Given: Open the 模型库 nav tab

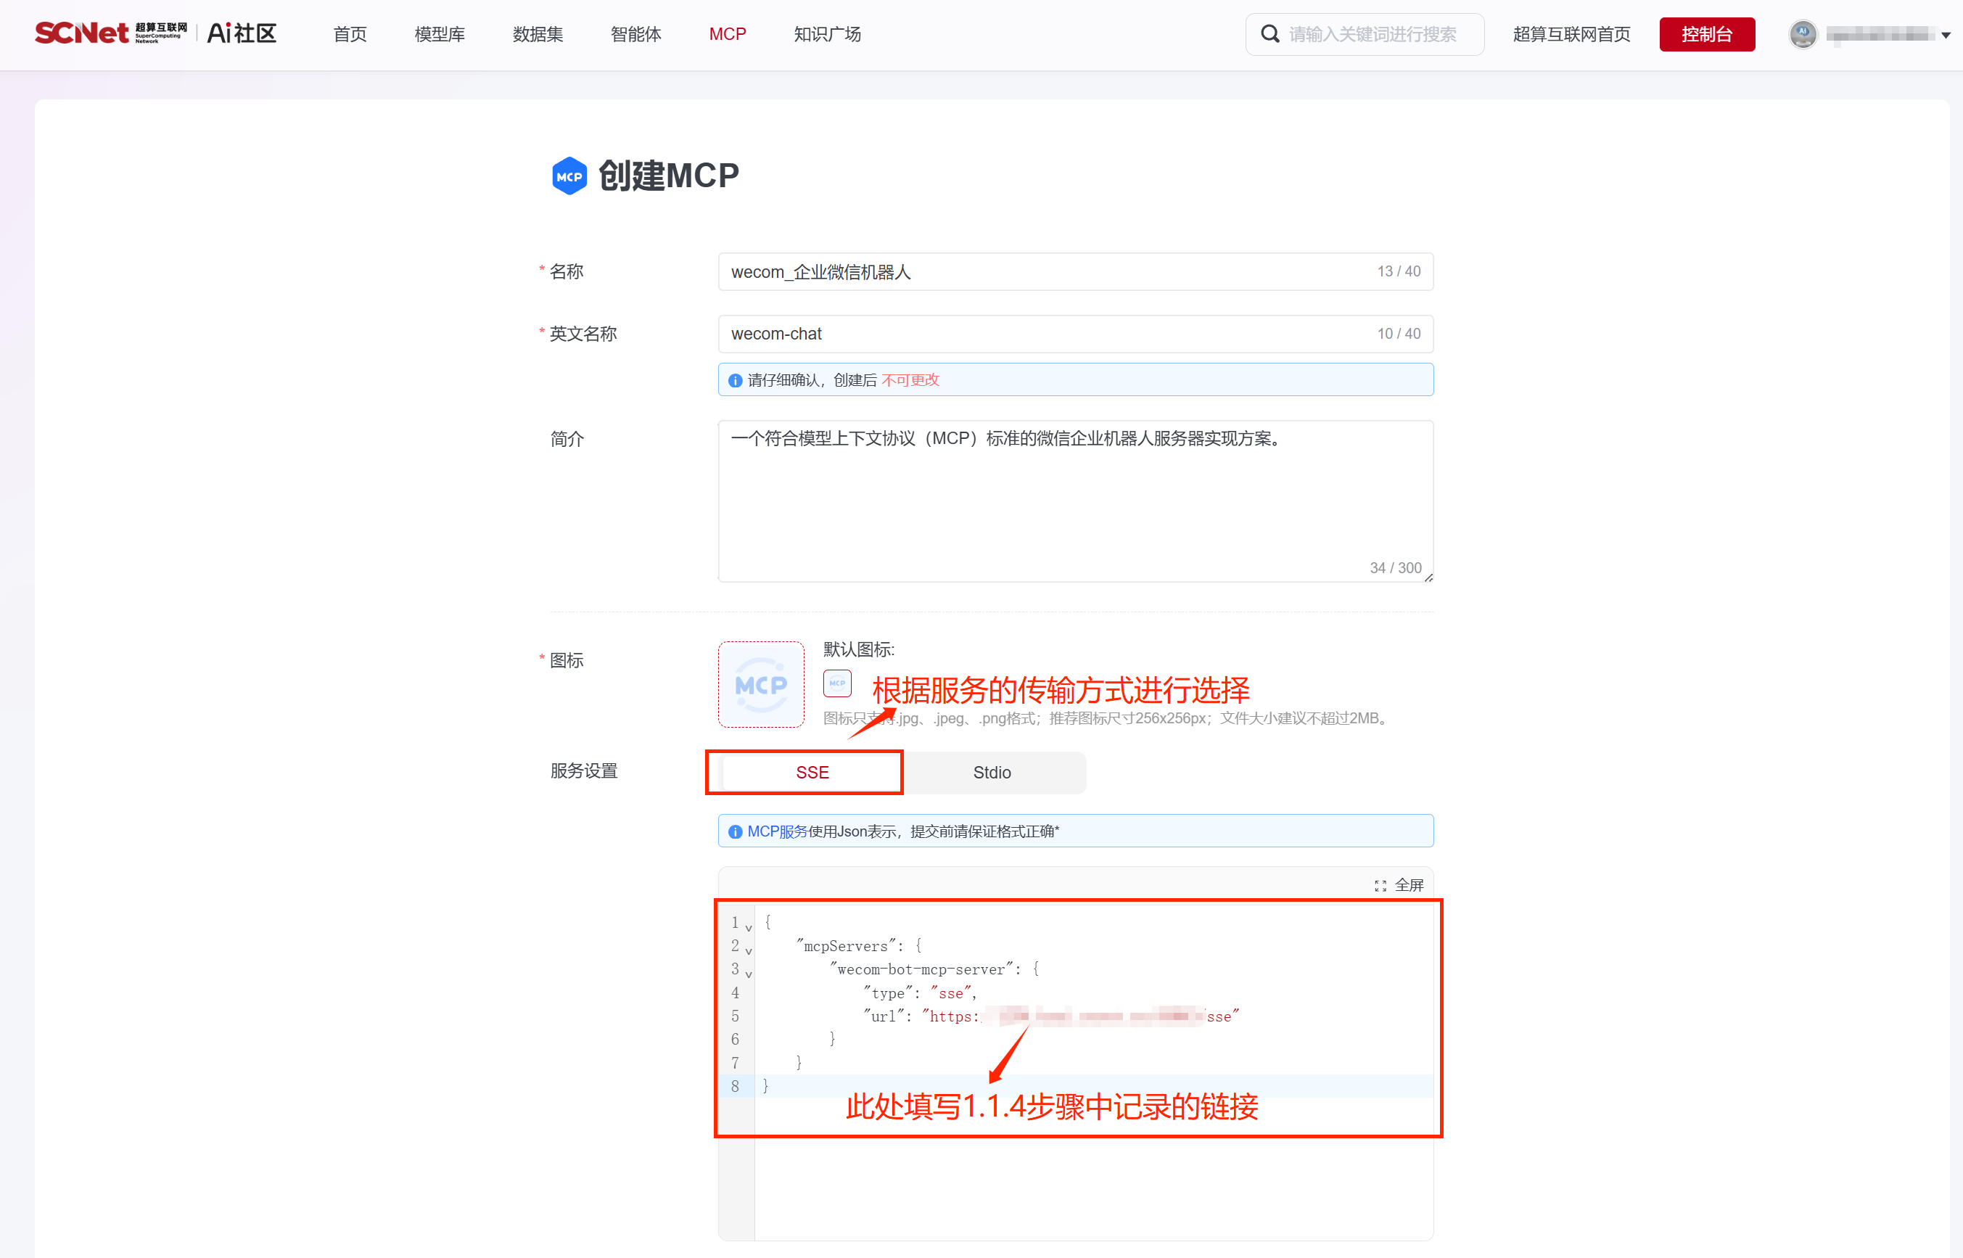Looking at the screenshot, I should (x=440, y=34).
